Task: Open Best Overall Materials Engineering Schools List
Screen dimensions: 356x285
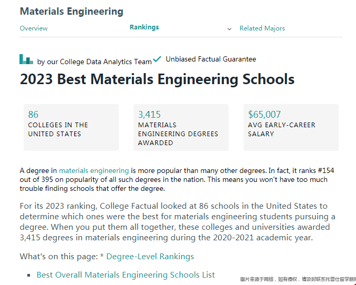Action: (126, 274)
